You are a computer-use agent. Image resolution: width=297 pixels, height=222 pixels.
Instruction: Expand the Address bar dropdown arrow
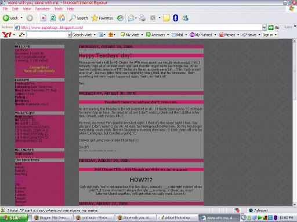pos(265,28)
